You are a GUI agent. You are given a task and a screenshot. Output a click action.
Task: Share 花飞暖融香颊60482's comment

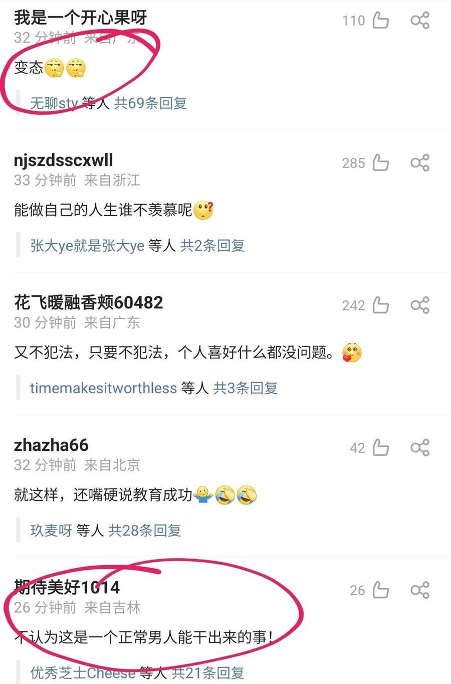420,305
